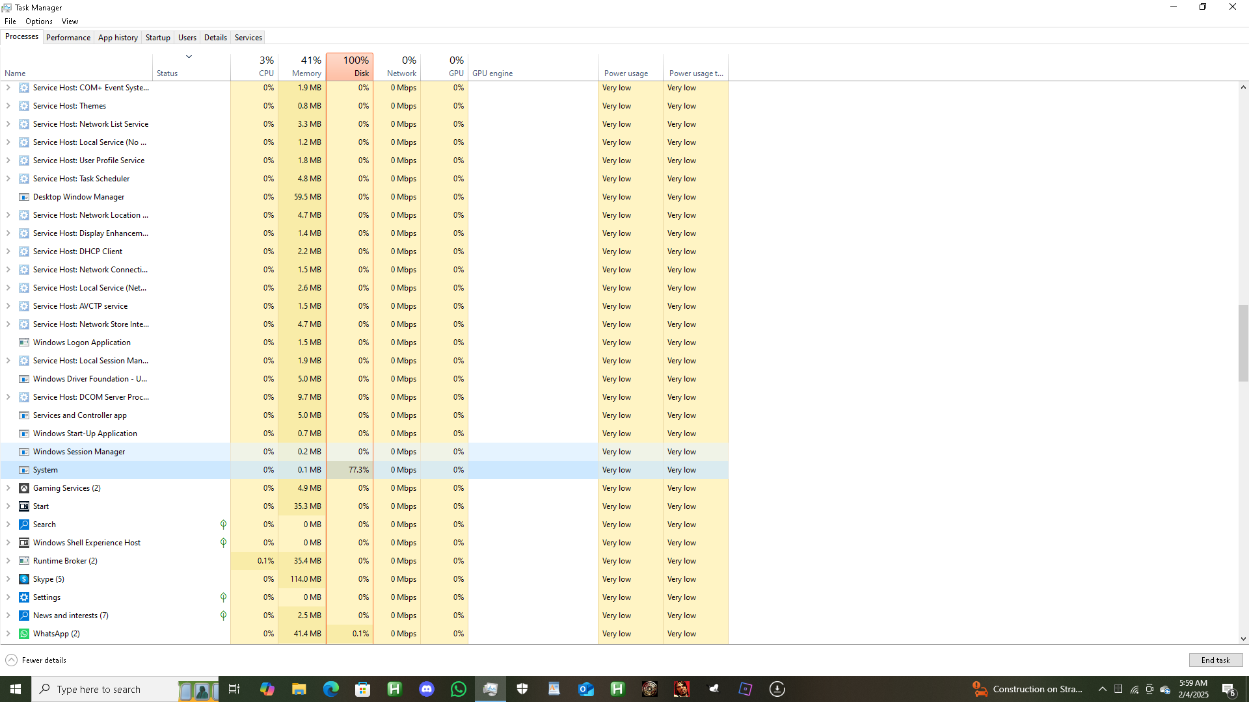Open Discord from the taskbar

coord(427,689)
